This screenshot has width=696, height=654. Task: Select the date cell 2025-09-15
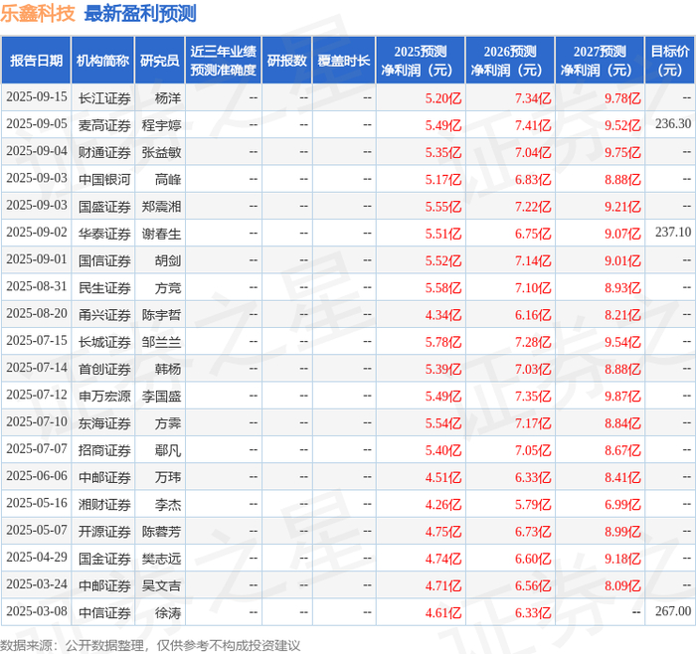pyautogui.click(x=37, y=97)
